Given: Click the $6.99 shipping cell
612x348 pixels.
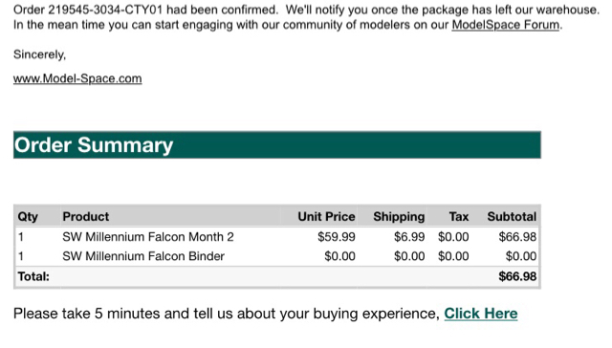Looking at the screenshot, I should pyautogui.click(x=409, y=237).
